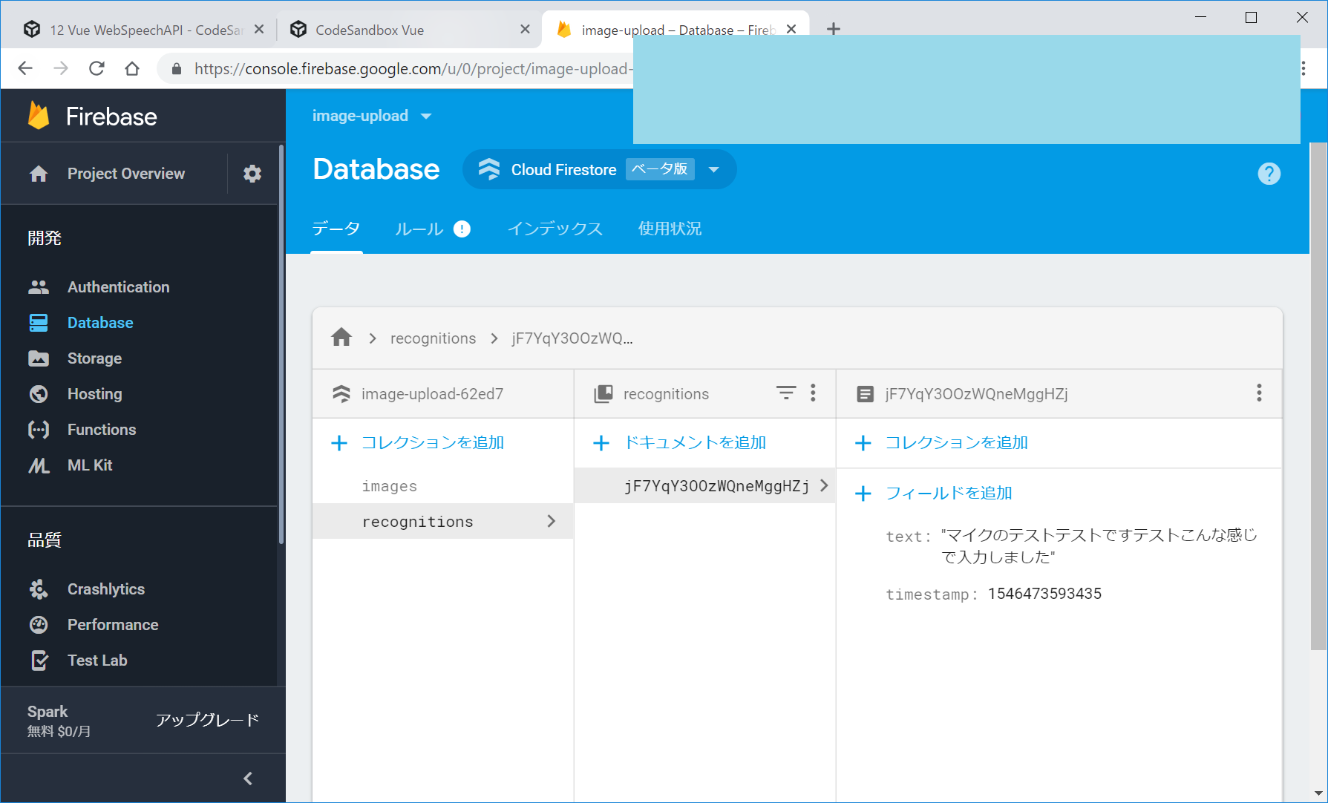This screenshot has width=1328, height=803.
Task: Go back in browser history
Action: click(x=25, y=68)
